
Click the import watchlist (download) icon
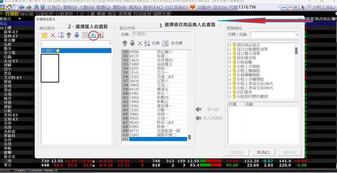tap(93, 35)
